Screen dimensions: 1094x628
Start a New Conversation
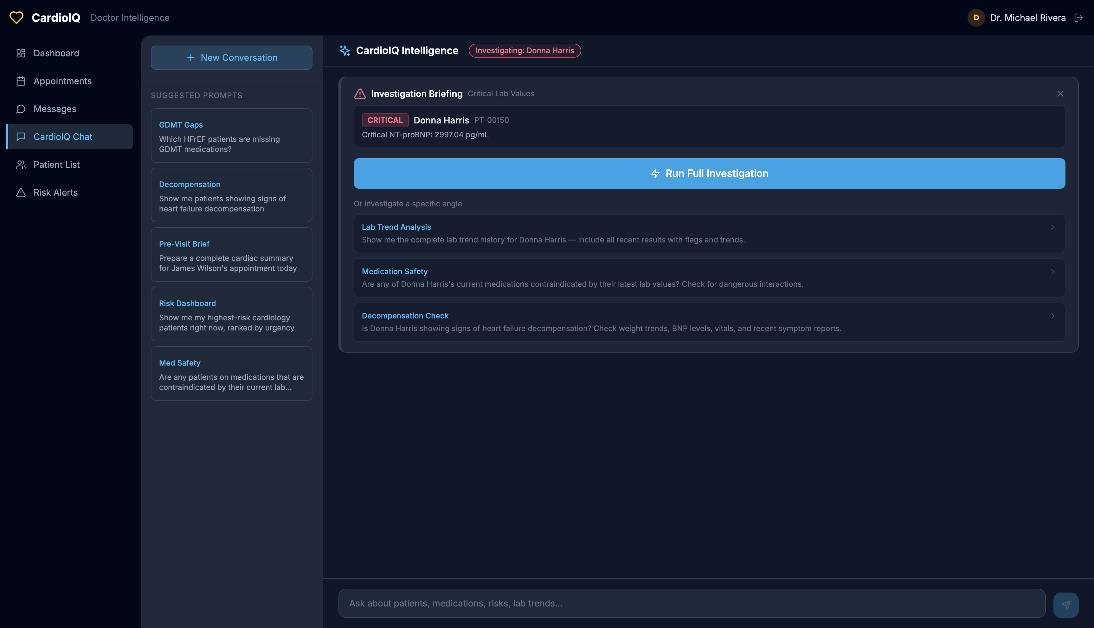[231, 57]
